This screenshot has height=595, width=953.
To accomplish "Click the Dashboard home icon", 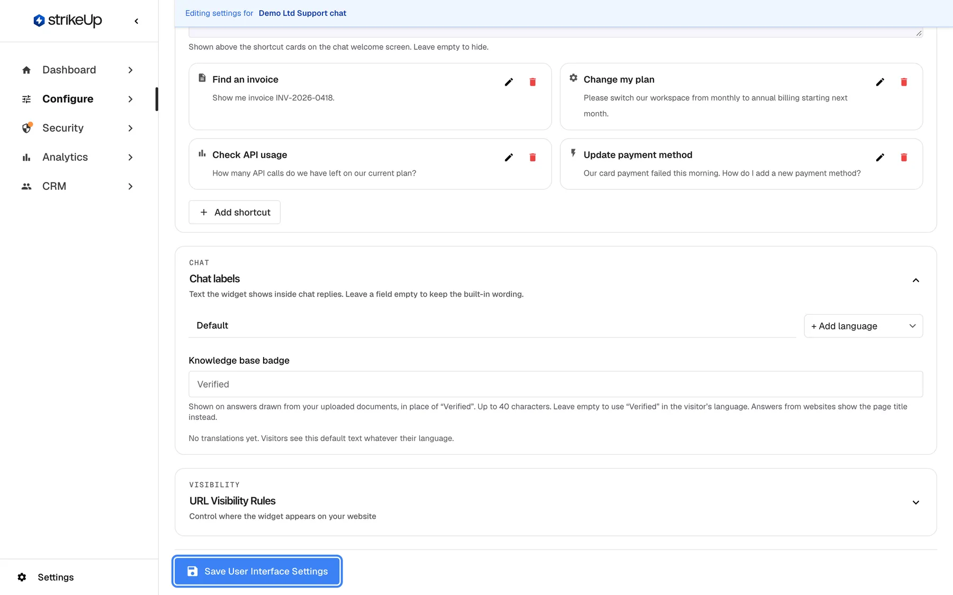I will coord(26,70).
